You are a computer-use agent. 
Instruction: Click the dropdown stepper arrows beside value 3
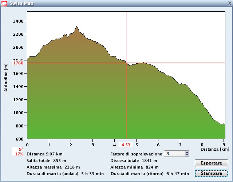point(187,154)
